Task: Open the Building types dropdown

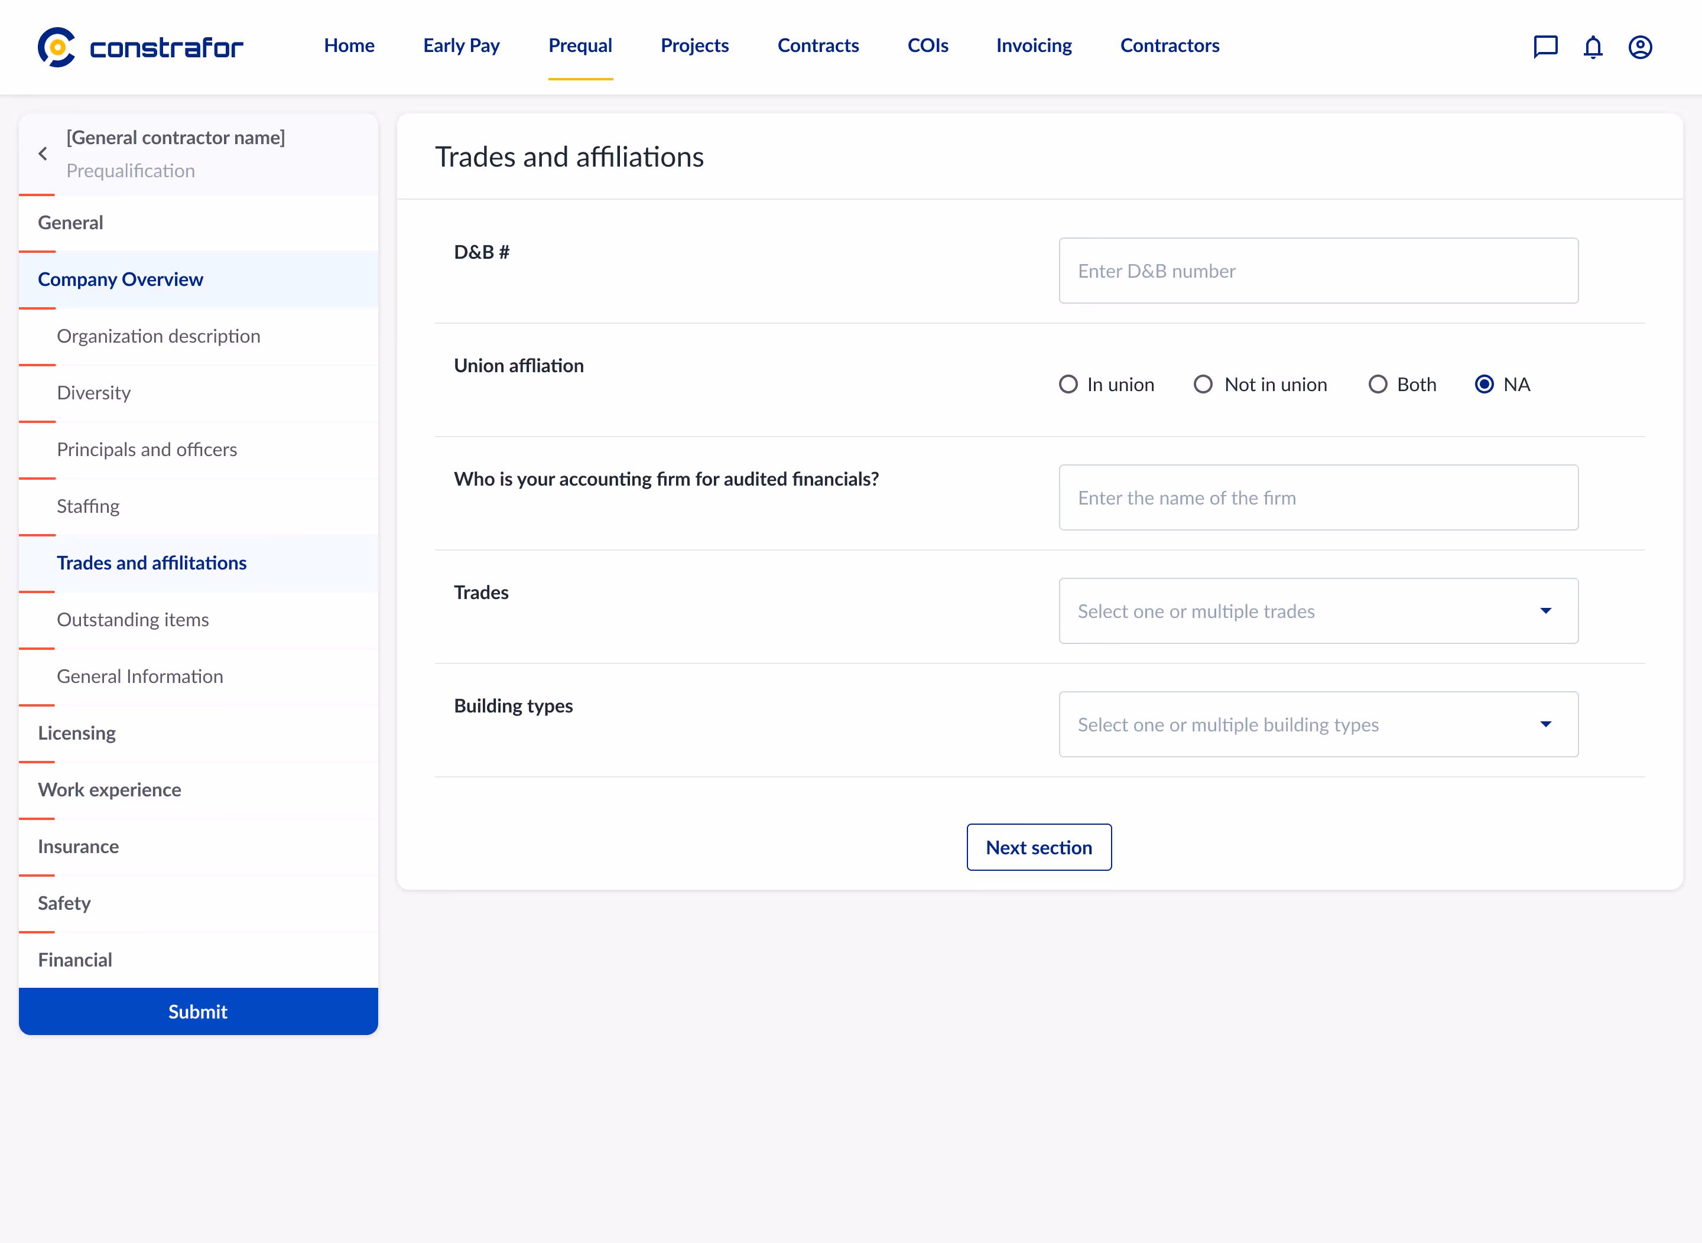Action: pos(1318,724)
